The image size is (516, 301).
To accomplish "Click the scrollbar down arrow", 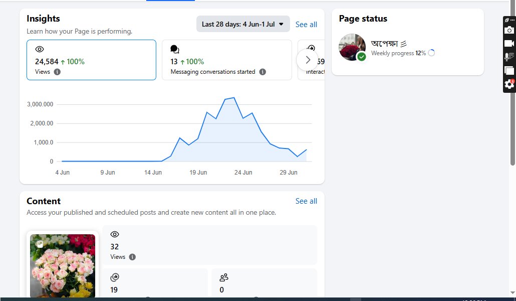I will pos(512,292).
